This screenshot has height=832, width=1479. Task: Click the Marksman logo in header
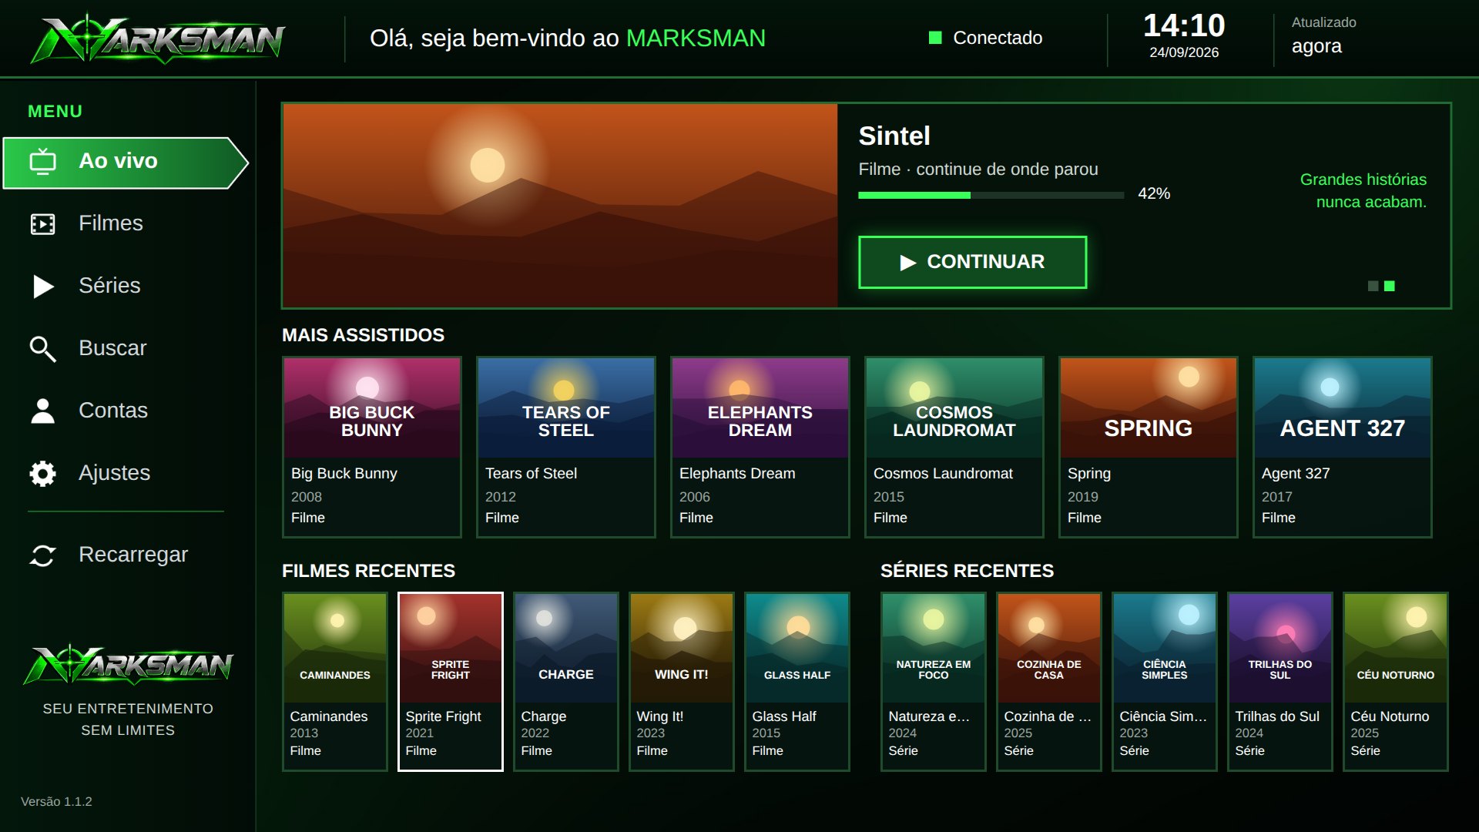coord(159,39)
